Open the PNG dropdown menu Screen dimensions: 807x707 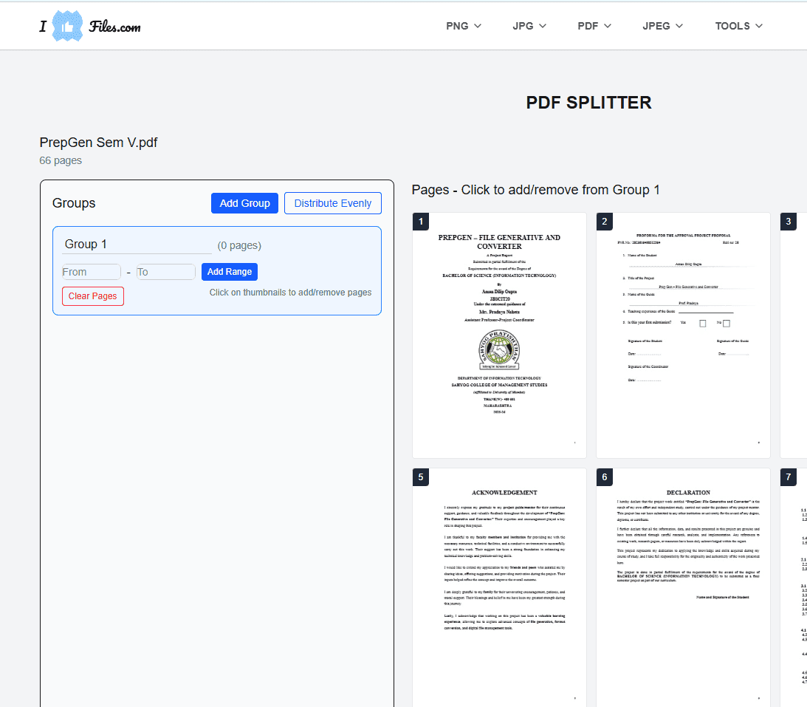tap(464, 26)
